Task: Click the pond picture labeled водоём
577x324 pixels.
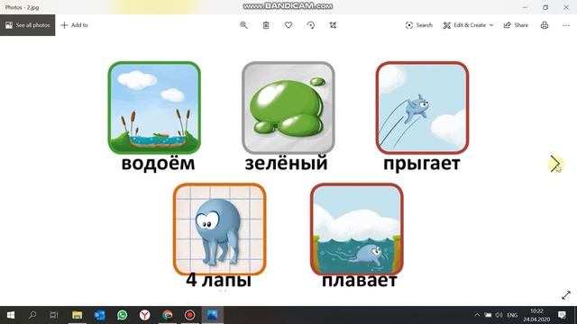Action: click(x=154, y=108)
